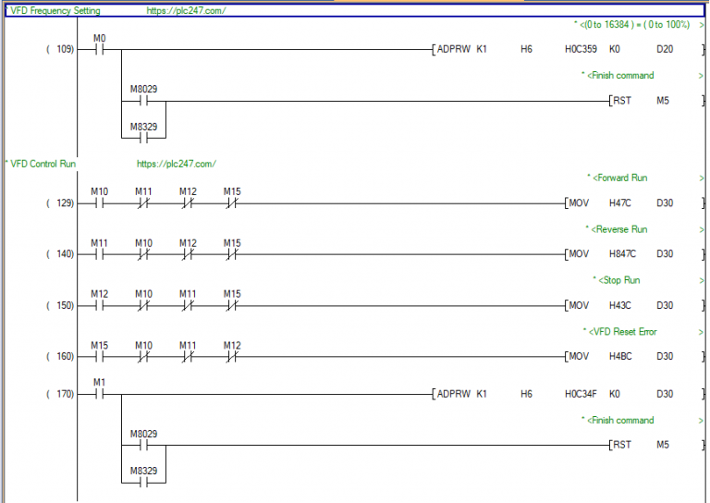Click the H4BC operand in rung 160
Viewport: 710px width, 503px height.
coord(620,356)
